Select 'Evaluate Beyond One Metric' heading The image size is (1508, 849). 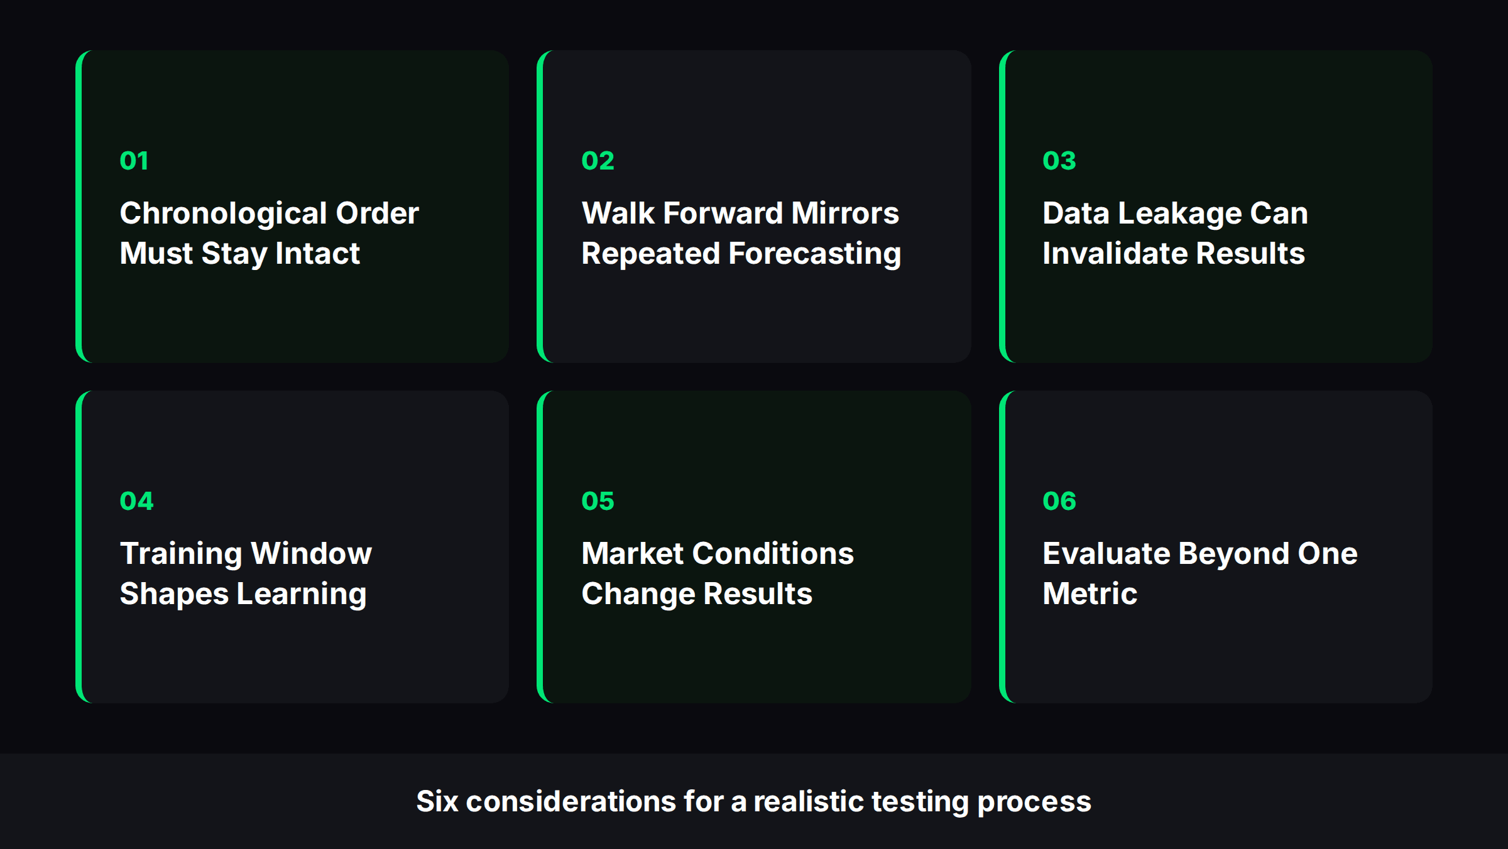click(1200, 573)
